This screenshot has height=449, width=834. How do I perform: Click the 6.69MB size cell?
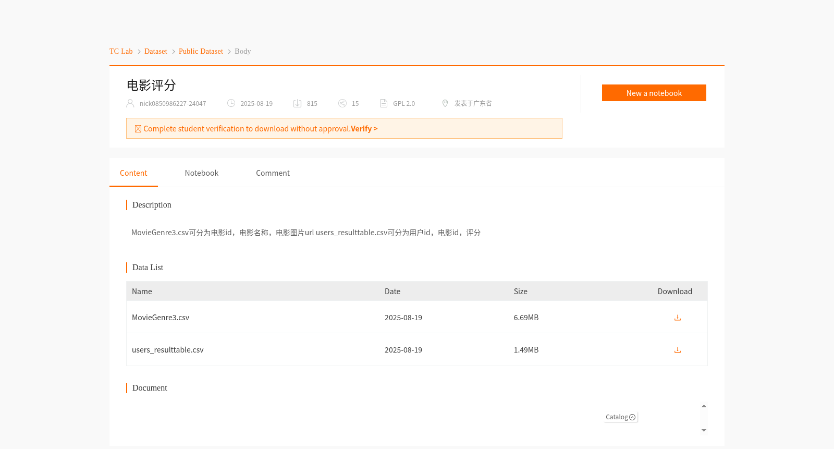[526, 318]
